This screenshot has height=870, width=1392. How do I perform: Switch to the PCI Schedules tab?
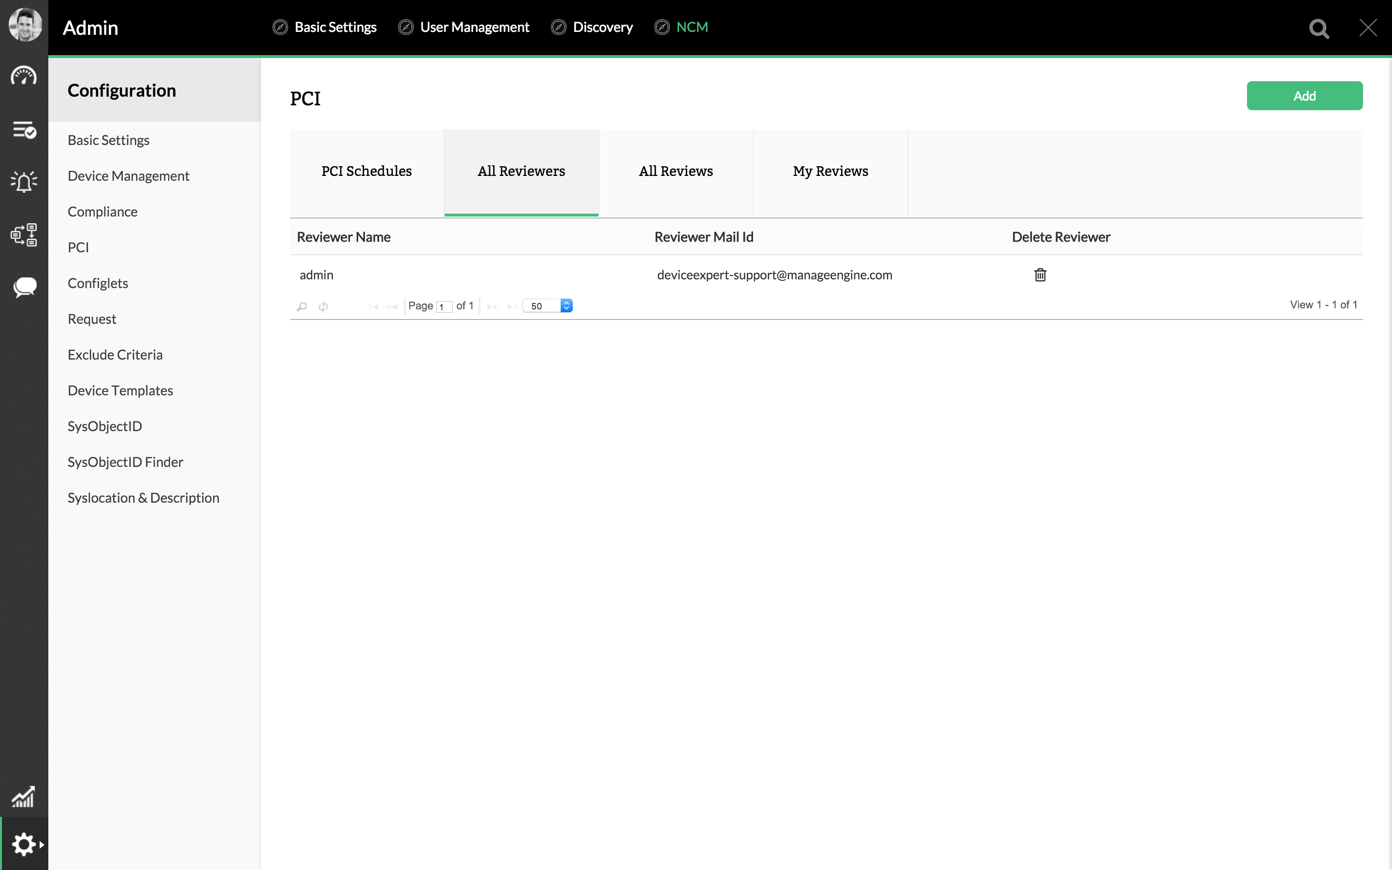[366, 172]
